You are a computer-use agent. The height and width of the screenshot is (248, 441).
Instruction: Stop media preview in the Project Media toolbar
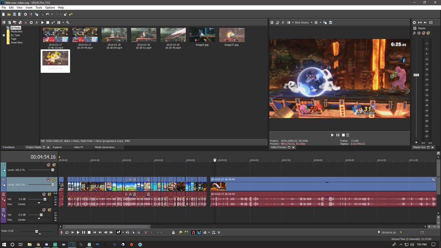tap(48, 22)
